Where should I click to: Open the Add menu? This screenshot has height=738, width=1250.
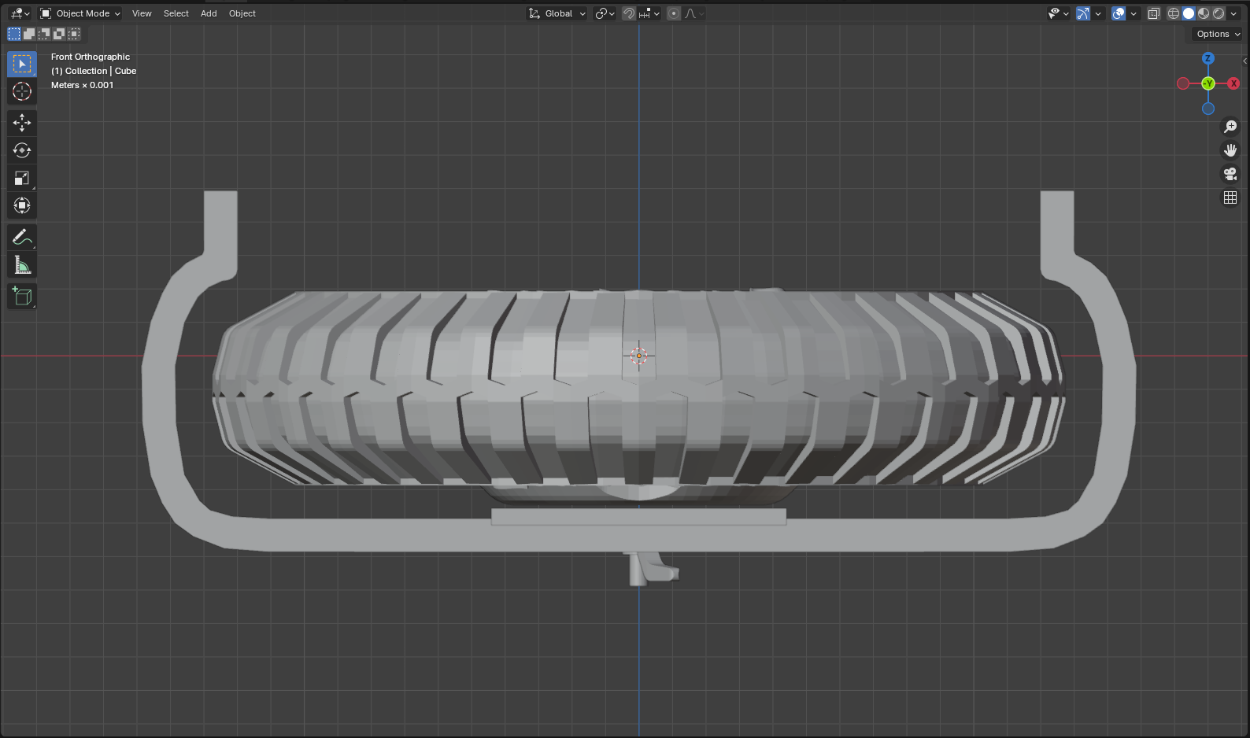pyautogui.click(x=209, y=13)
